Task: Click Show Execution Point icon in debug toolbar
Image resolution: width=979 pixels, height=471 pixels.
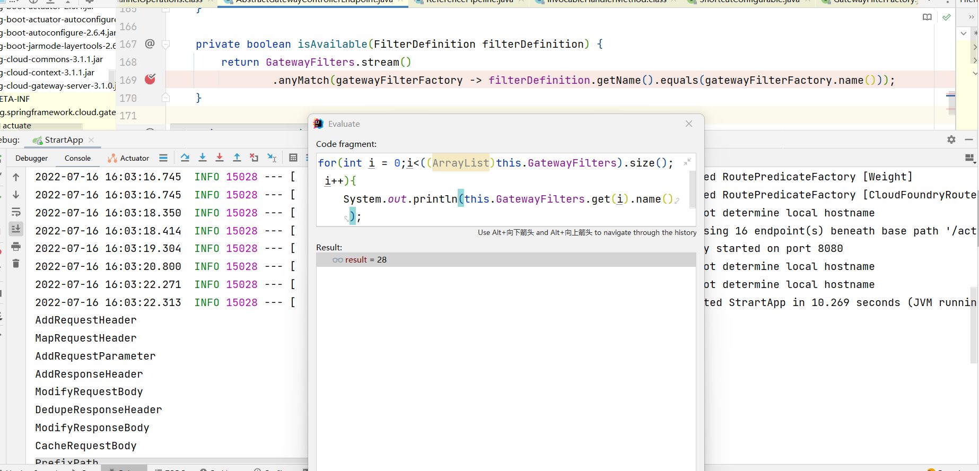Action: 163,158
